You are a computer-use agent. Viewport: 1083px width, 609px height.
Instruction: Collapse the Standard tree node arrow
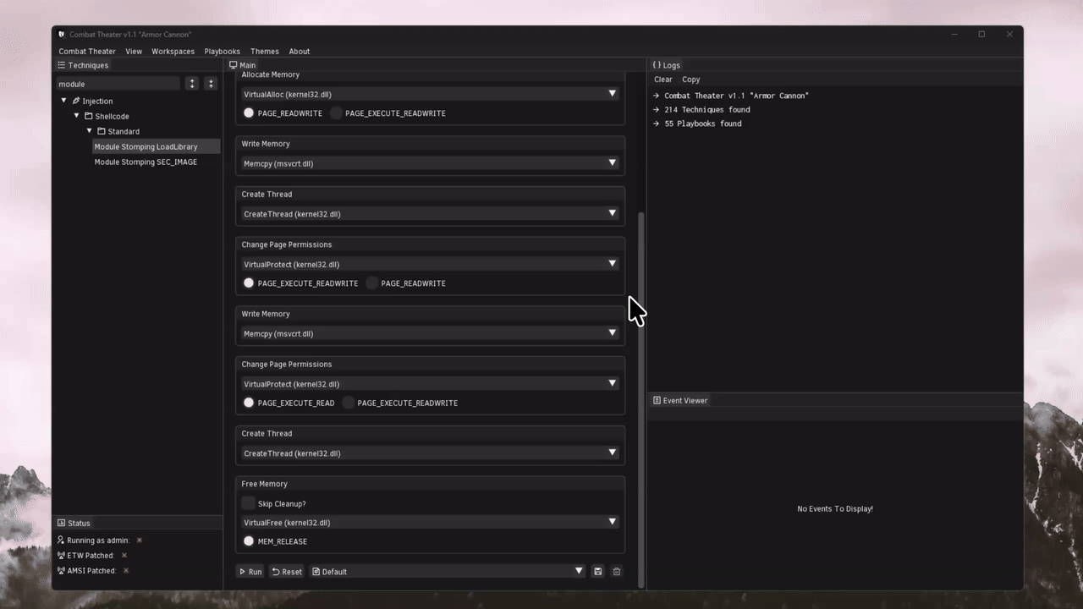pos(89,131)
